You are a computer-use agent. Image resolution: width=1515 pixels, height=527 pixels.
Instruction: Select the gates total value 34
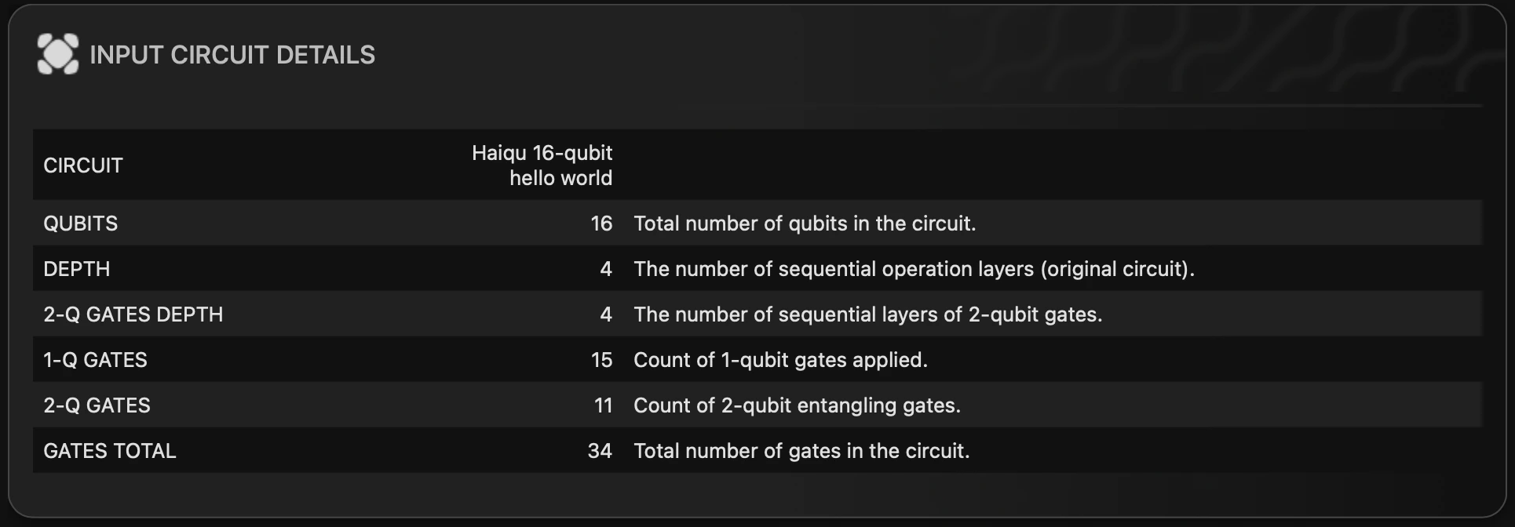coord(601,451)
